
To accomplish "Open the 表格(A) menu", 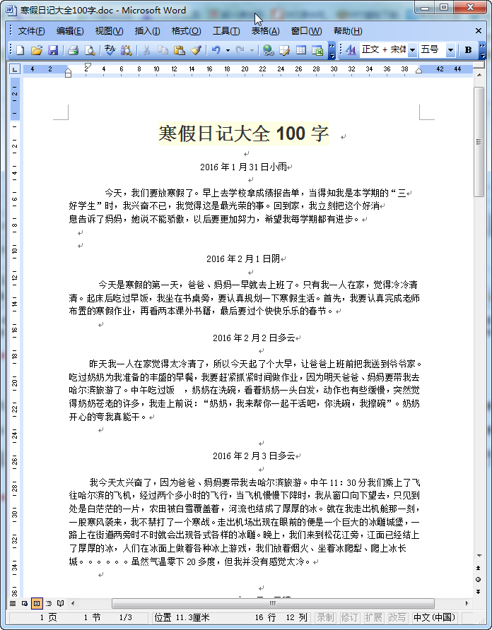I will tap(265, 31).
